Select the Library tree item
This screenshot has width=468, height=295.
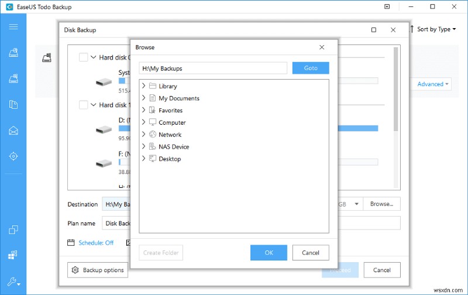click(168, 86)
